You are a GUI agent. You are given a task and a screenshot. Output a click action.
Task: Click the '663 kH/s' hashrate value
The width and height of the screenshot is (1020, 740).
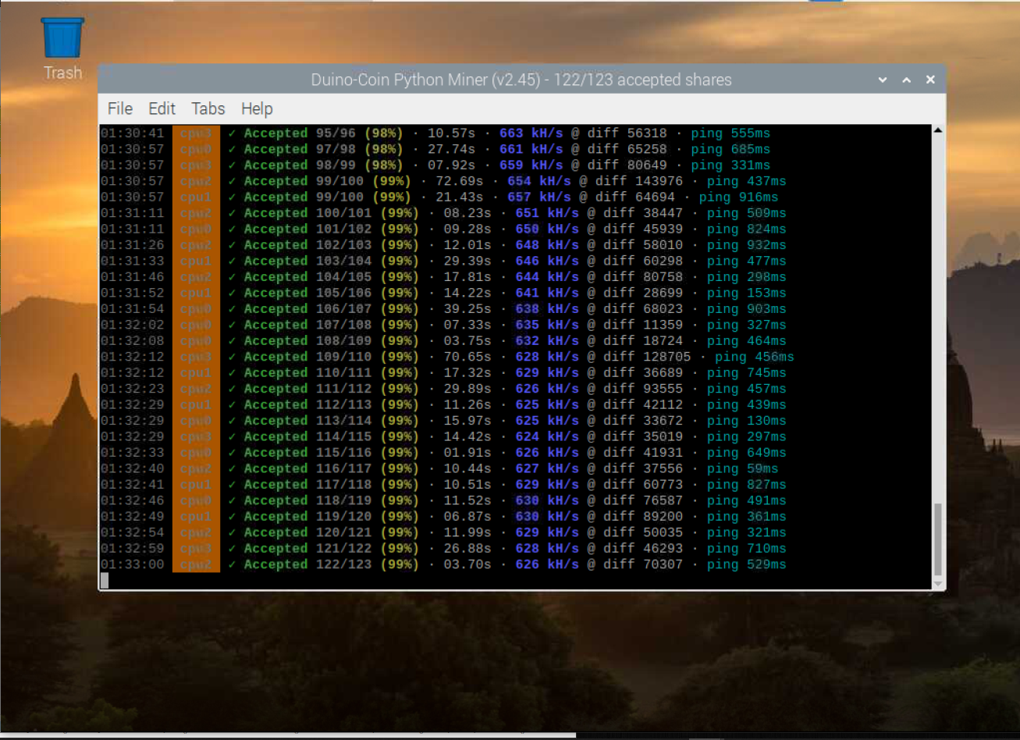click(x=531, y=133)
